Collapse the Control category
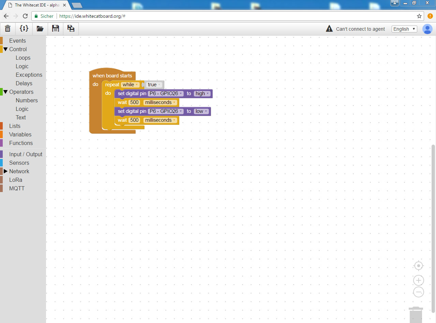Viewport: 436px width, 323px height. tap(5, 49)
